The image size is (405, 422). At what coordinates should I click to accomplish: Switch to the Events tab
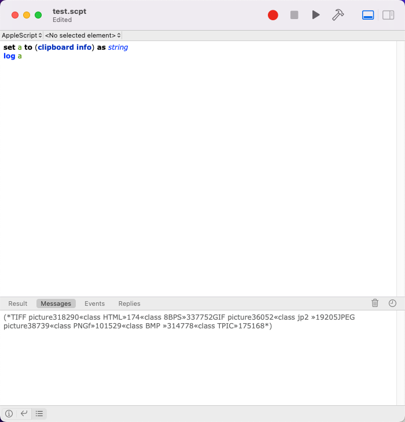[94, 303]
